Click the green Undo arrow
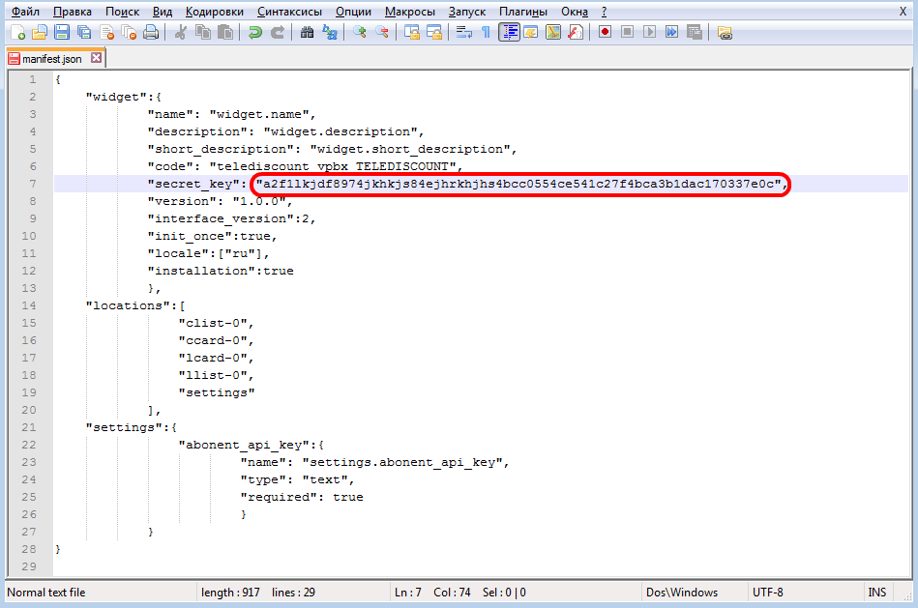 [254, 33]
